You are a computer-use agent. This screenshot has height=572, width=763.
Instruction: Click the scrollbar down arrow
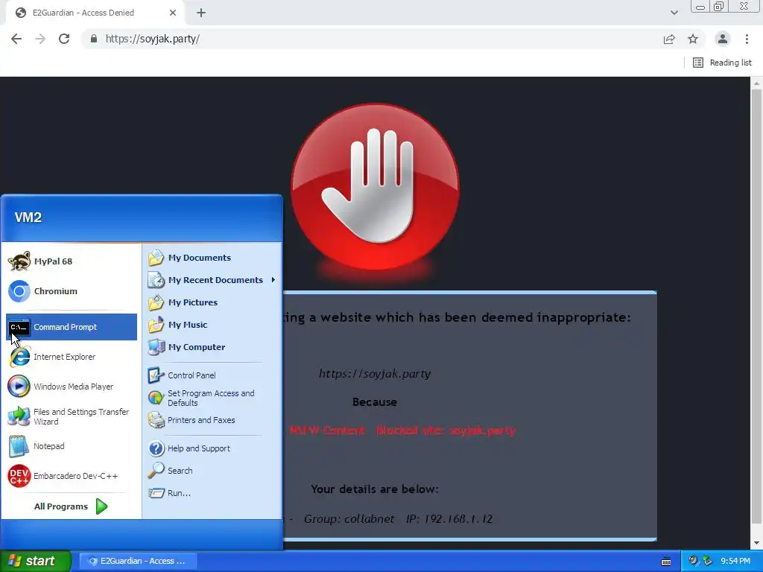pos(756,543)
